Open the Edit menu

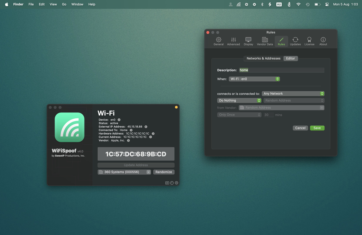pos(42,4)
